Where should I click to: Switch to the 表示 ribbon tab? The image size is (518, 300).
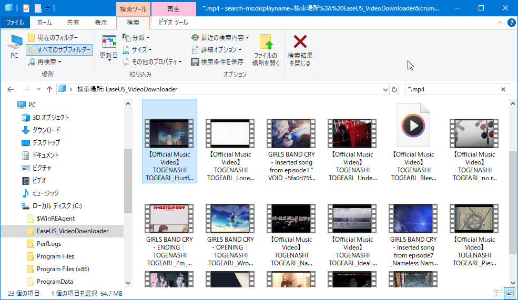[x=101, y=23]
